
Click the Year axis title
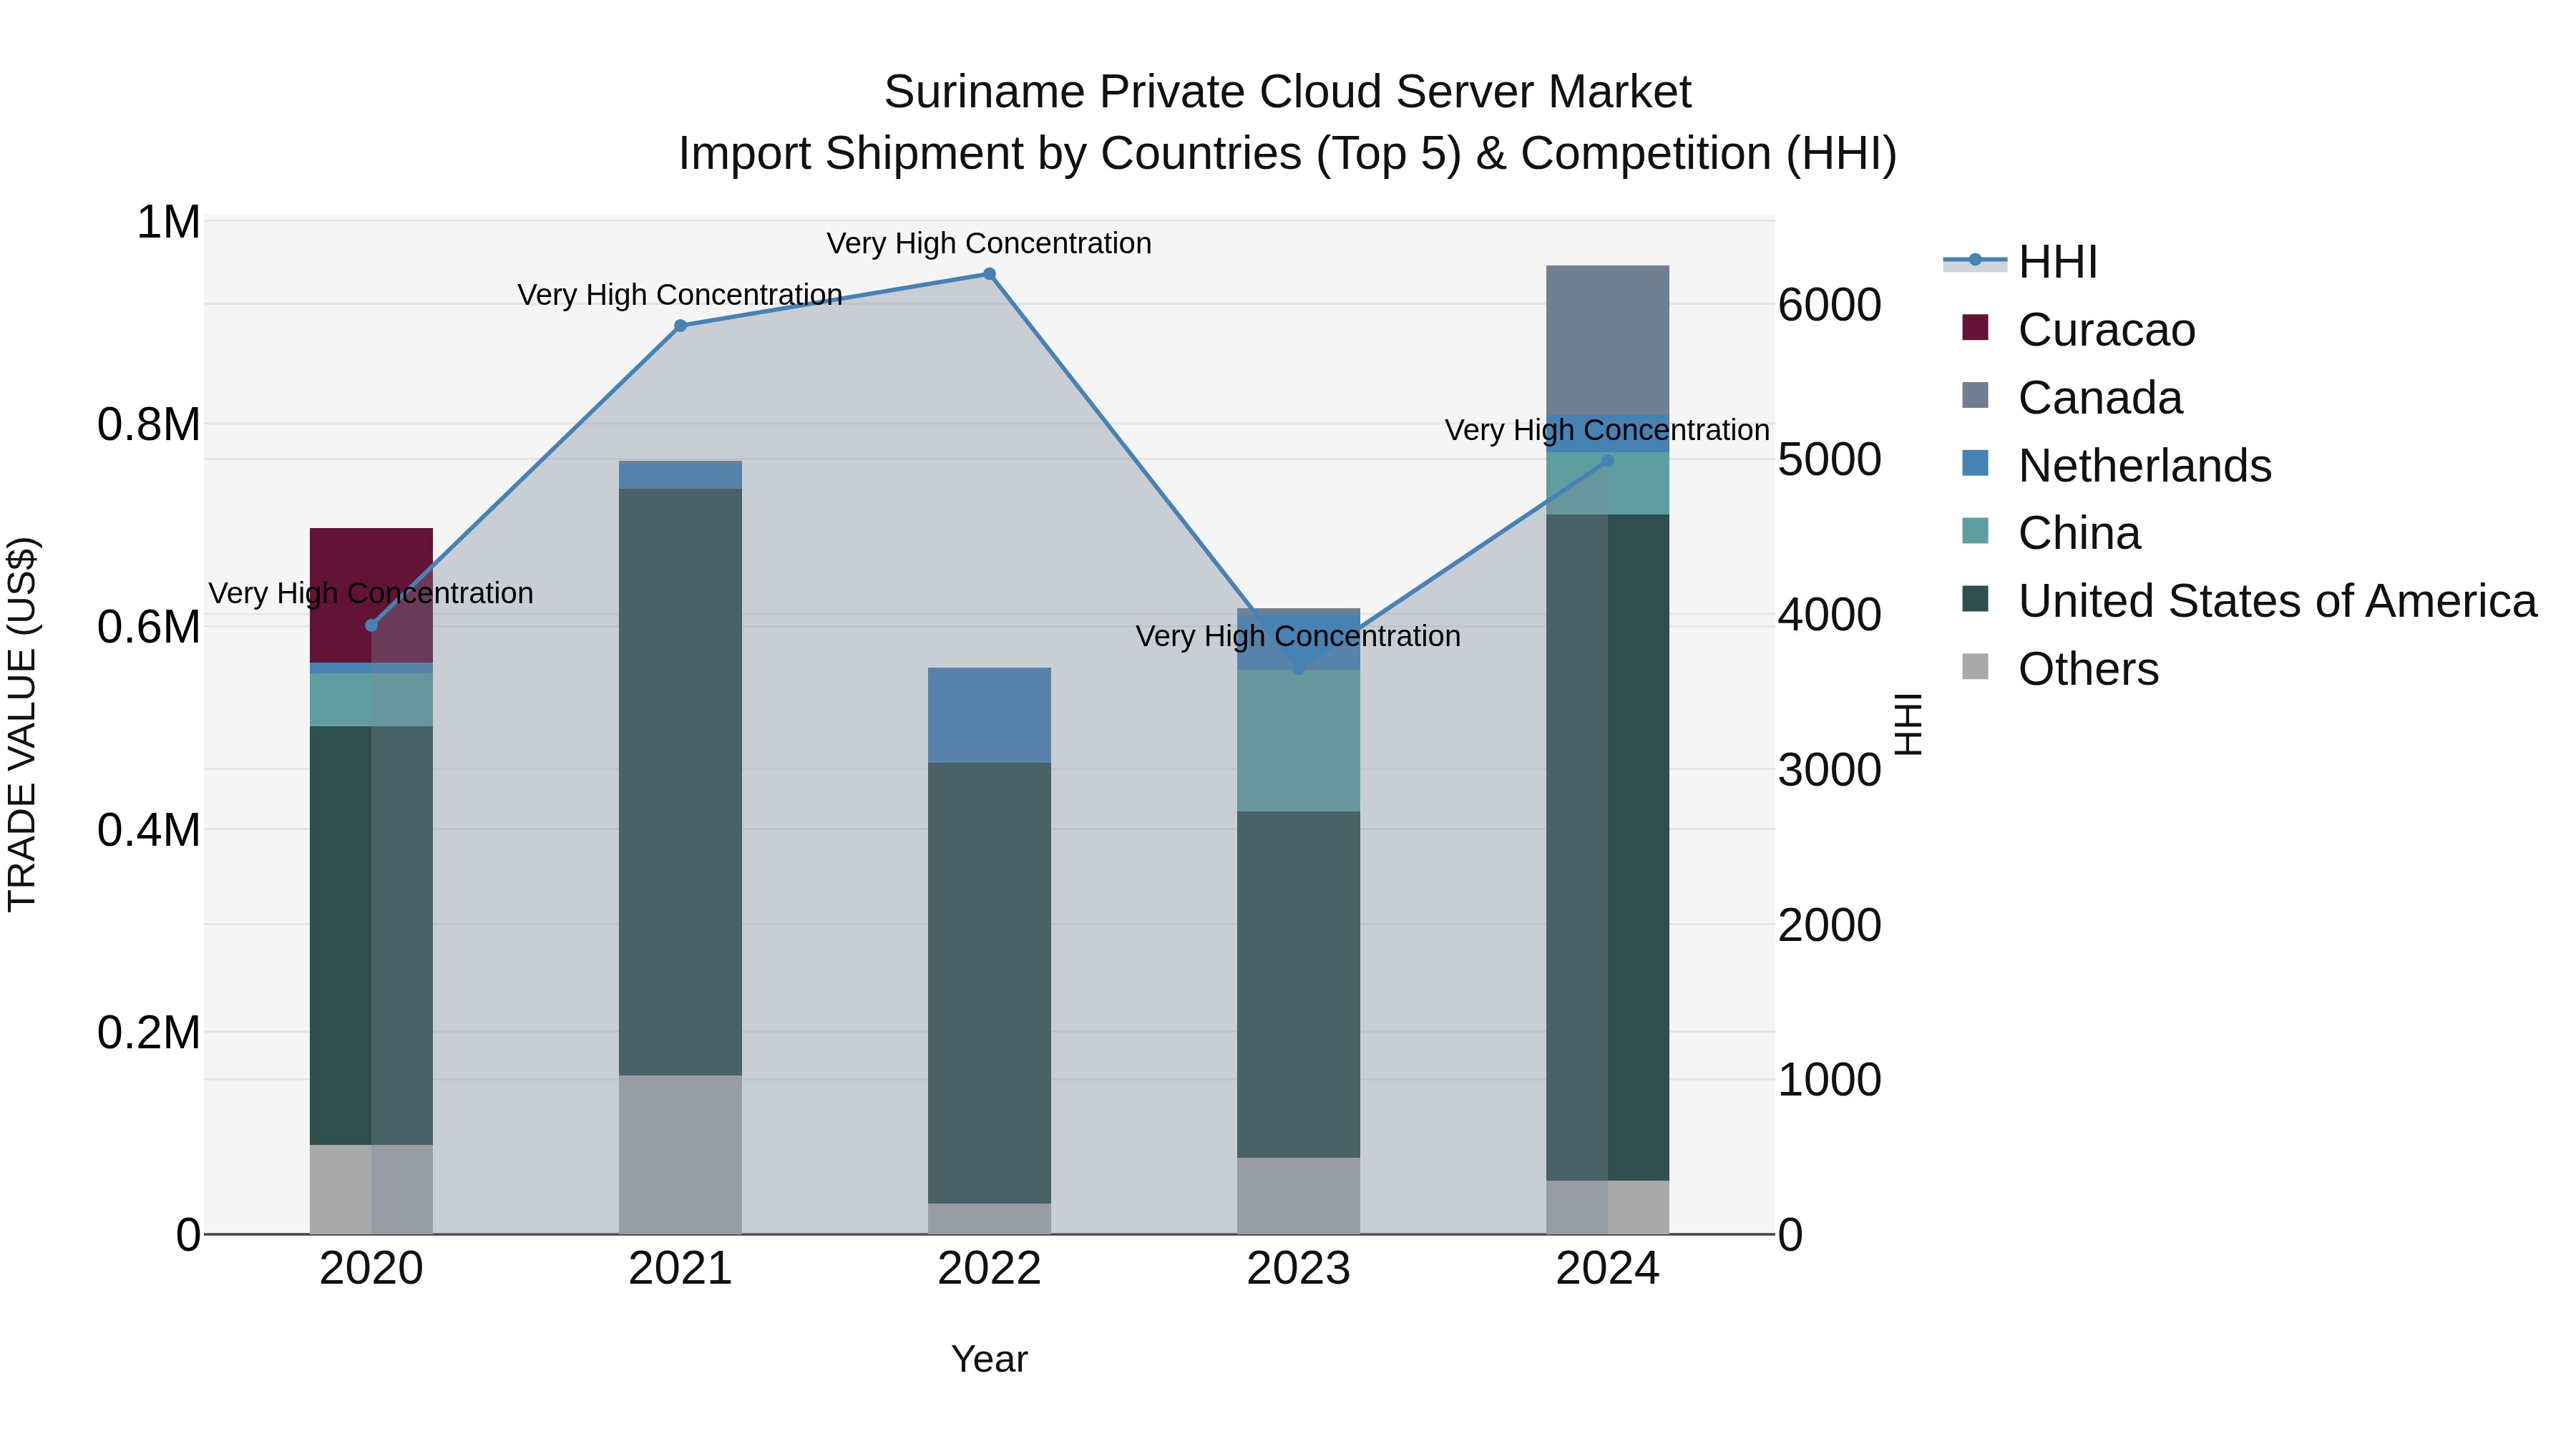tap(989, 1359)
